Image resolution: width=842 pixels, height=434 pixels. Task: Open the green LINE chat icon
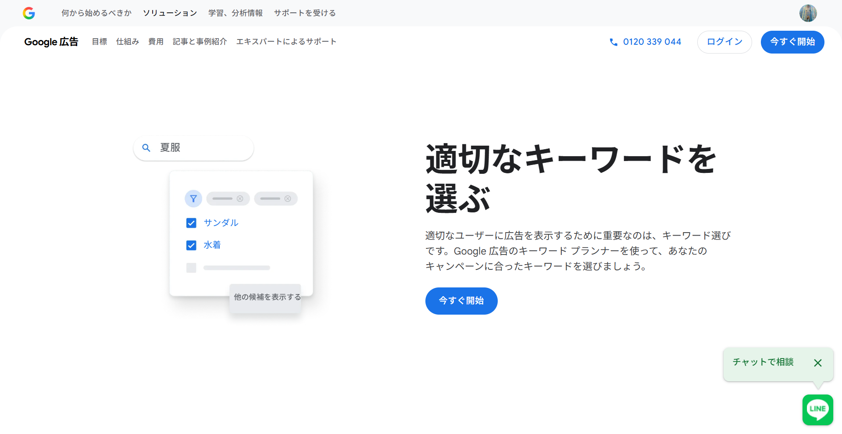[x=818, y=410]
